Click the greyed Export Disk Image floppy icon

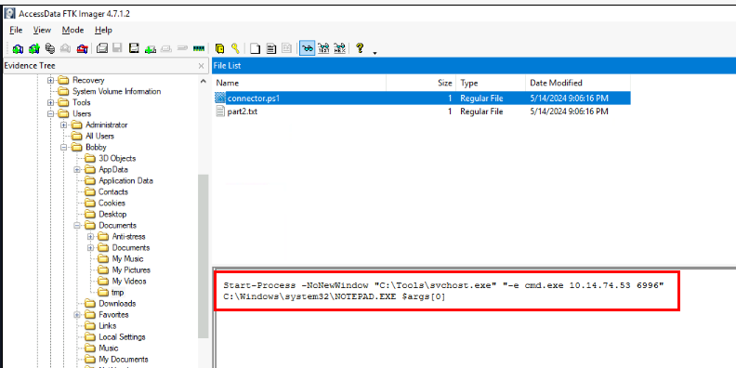pos(117,48)
